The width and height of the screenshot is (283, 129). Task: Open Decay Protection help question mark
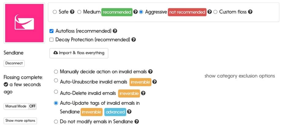click(134, 40)
